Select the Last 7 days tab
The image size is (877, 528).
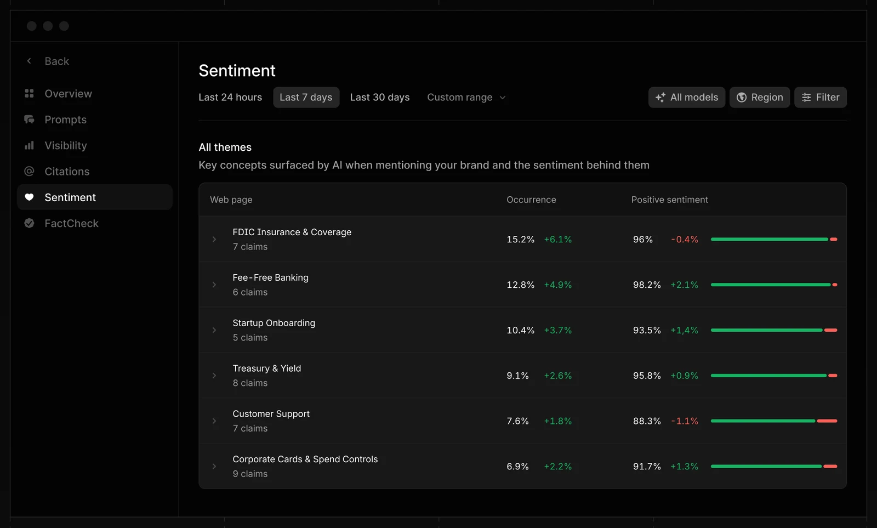(306, 97)
